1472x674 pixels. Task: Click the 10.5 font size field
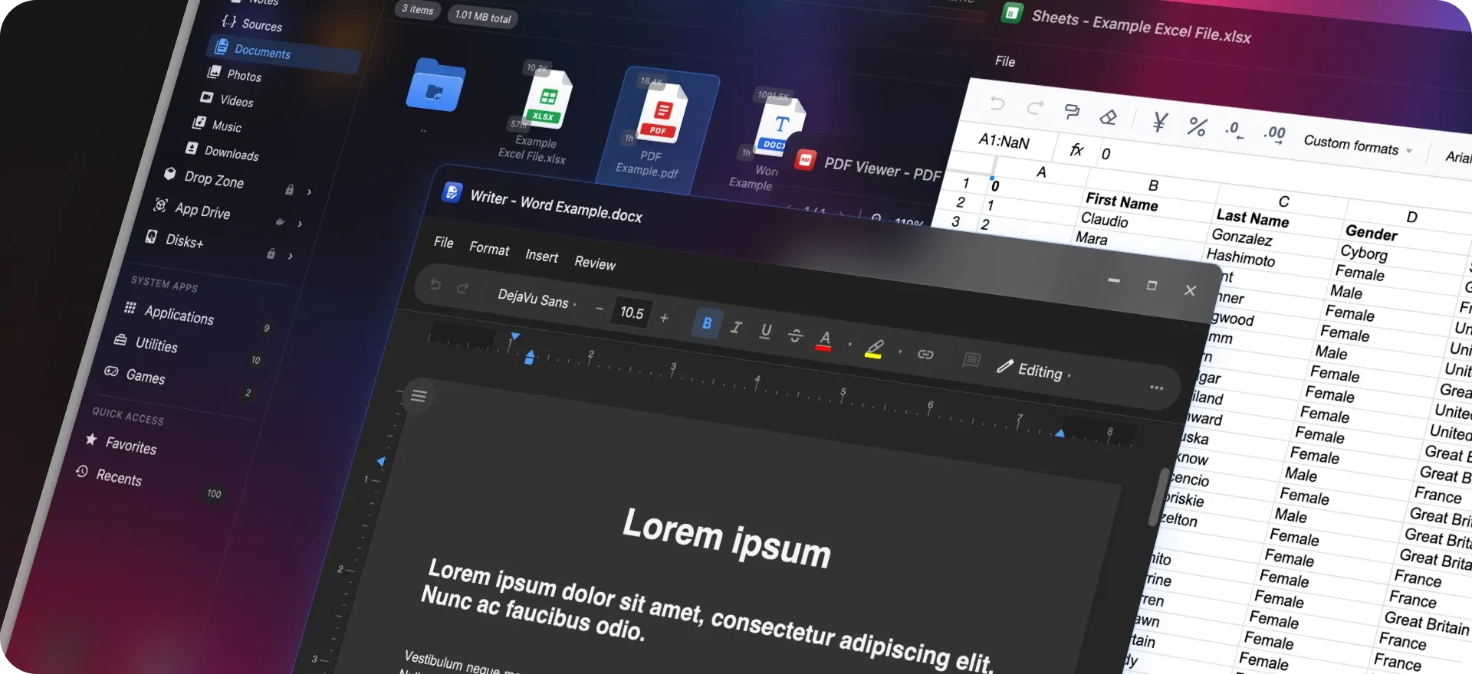click(632, 312)
